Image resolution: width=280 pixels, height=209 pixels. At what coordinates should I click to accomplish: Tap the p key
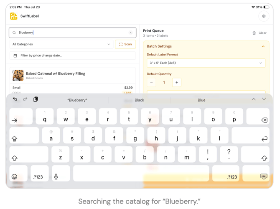tap(234, 116)
